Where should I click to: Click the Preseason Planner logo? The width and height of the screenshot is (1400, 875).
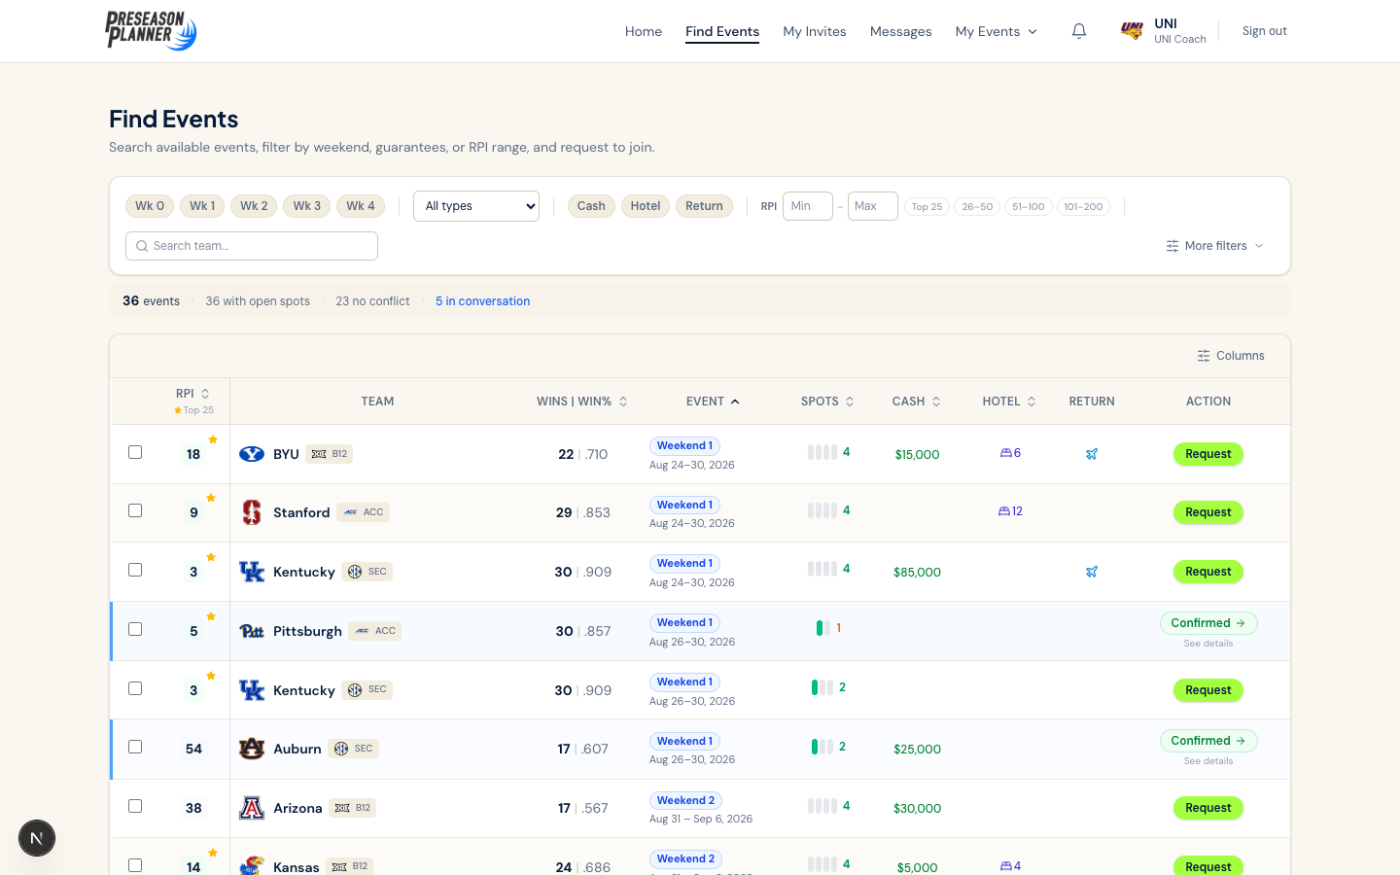[151, 30]
